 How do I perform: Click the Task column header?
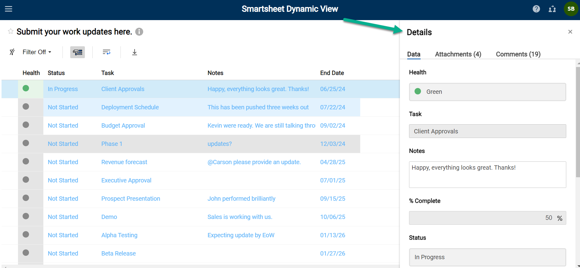click(107, 73)
